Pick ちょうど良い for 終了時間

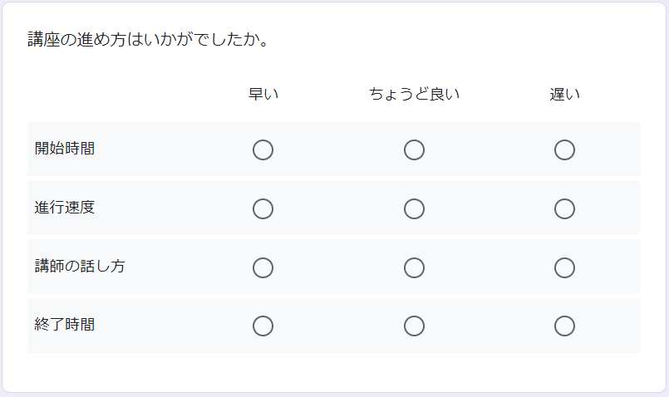(x=414, y=326)
